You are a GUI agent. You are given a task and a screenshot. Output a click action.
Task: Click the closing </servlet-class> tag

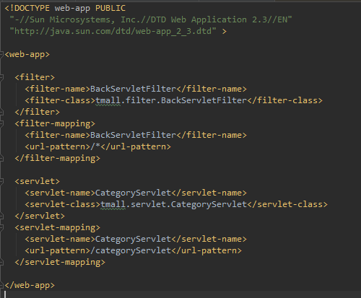[x=287, y=204]
